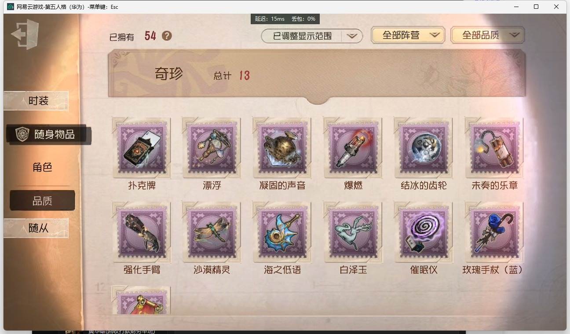Viewport: 570px width, 334px height.
Task: Choose the 爆燃 spark plug item
Action: point(353,148)
